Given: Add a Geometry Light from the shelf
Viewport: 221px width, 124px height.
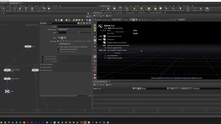Looking at the screenshot, I should pyautogui.click(x=127, y=9).
